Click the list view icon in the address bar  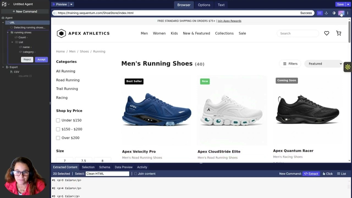point(320,13)
